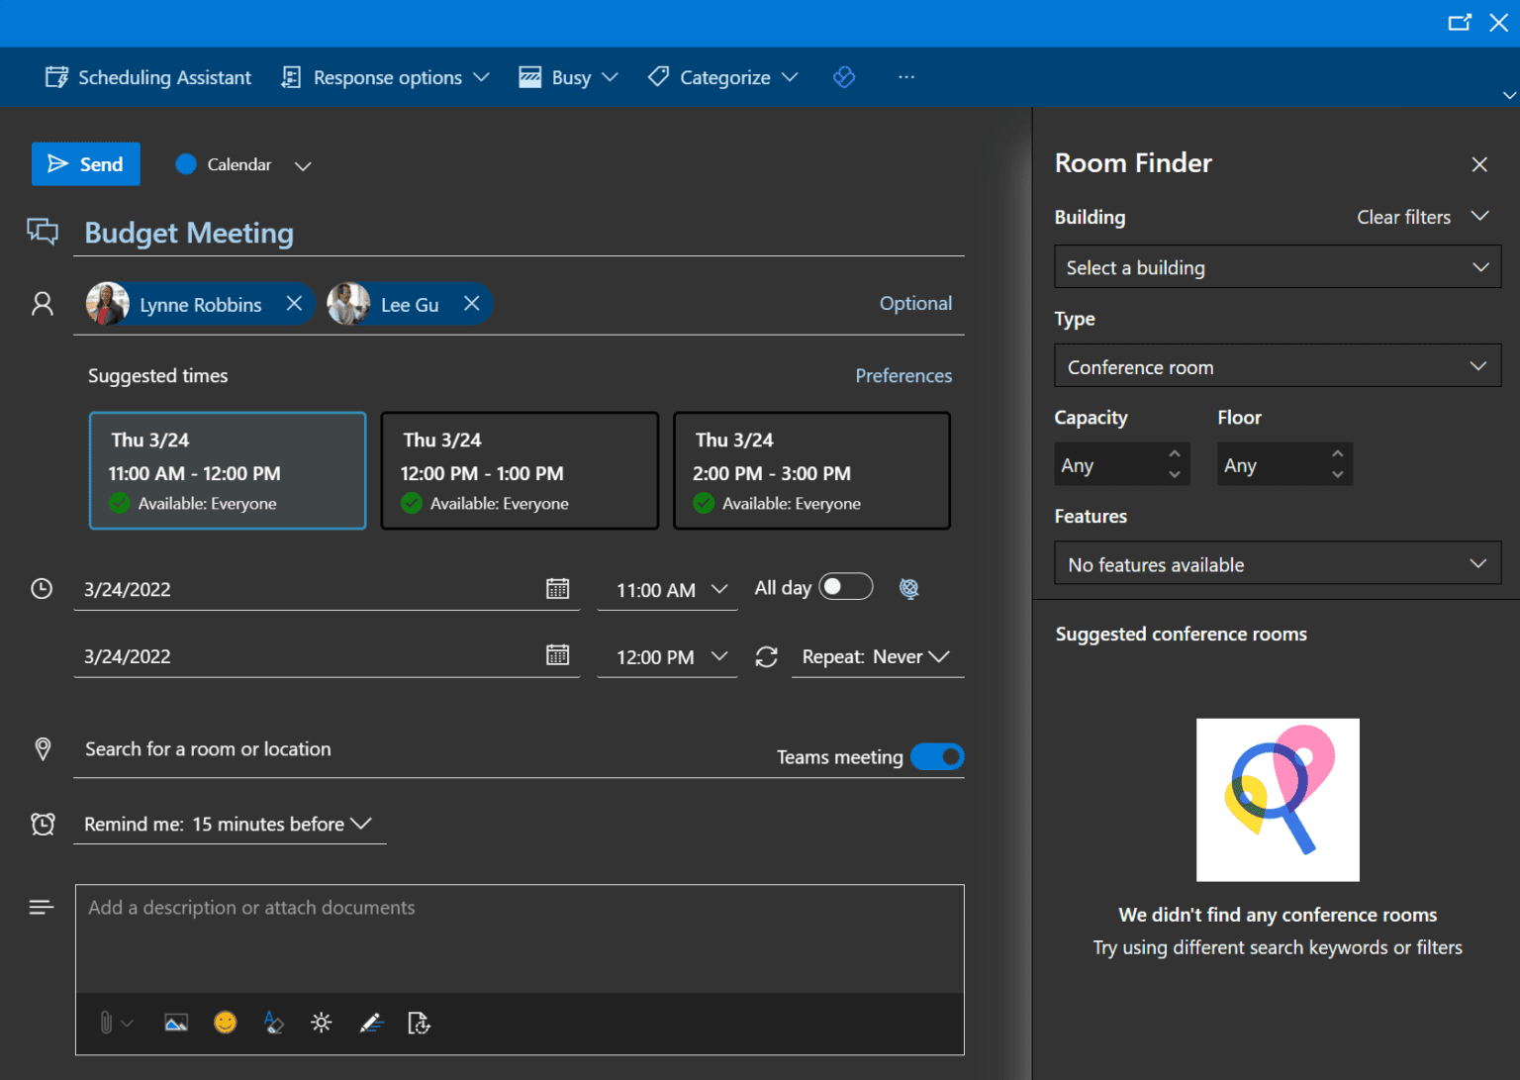Click the Send button
The width and height of the screenshot is (1520, 1080).
[85, 163]
